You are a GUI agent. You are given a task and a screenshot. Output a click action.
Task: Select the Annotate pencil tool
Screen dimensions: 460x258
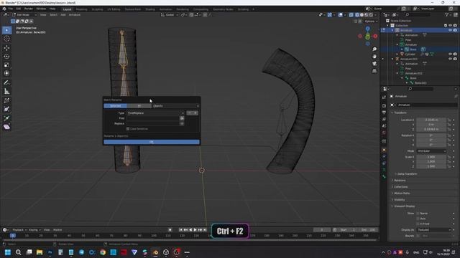pos(6,83)
